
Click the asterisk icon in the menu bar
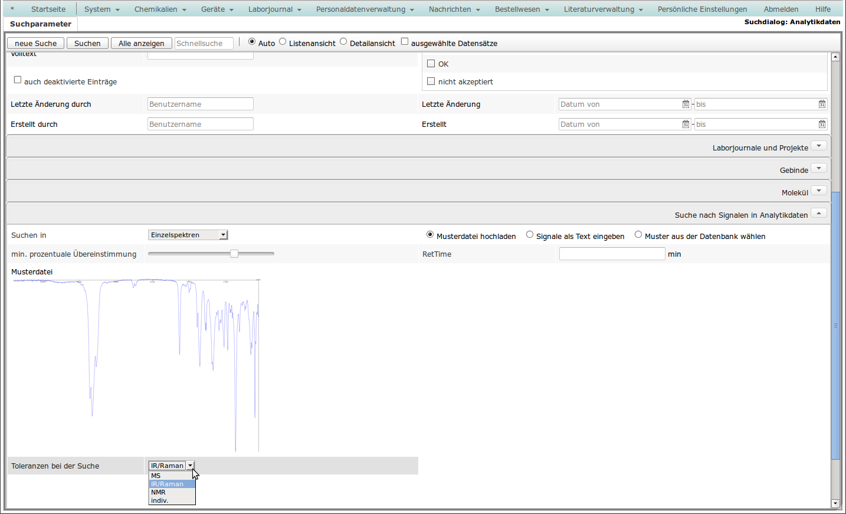pos(12,9)
